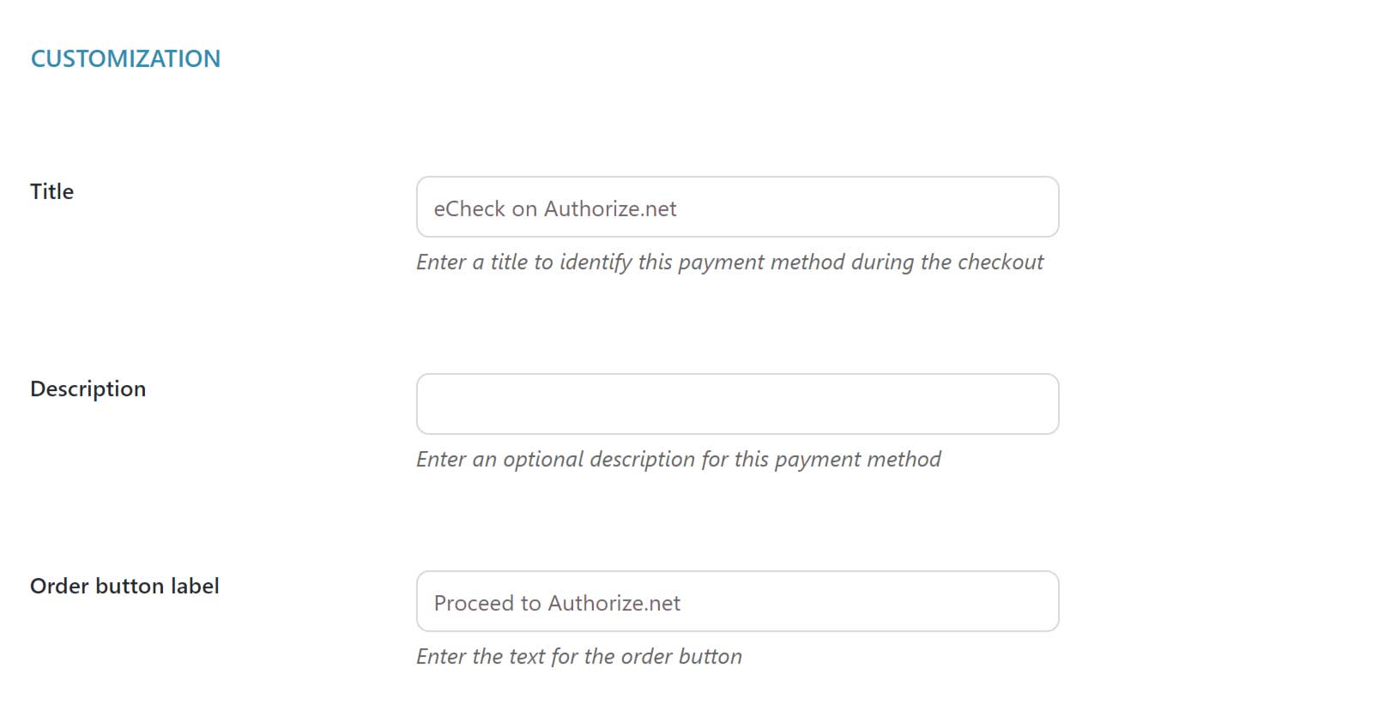Click the word "Proceed" in order button field
This screenshot has width=1379, height=716.
(474, 603)
